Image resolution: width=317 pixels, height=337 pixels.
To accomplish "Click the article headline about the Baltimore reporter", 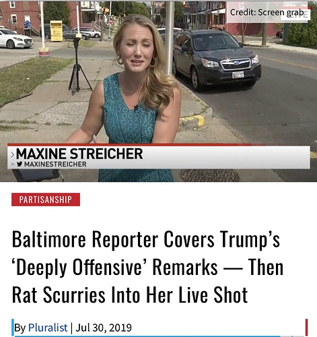I will [147, 267].
